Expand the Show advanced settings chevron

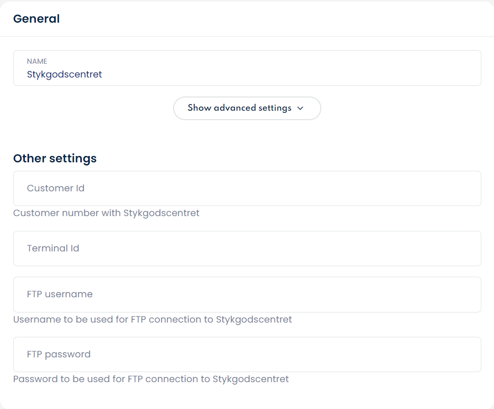tap(300, 108)
